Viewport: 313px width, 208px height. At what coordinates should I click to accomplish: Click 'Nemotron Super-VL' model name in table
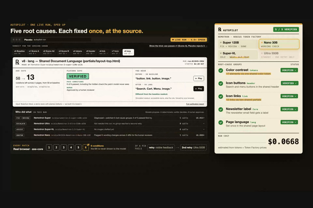pyautogui.click(x=44, y=129)
